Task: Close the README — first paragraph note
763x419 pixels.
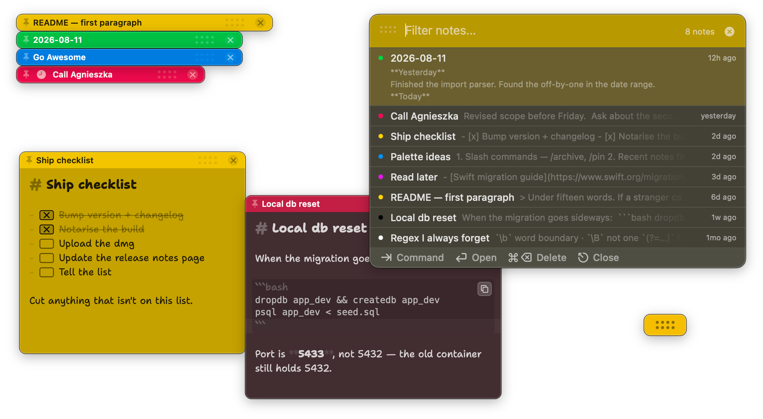Action: pos(260,23)
